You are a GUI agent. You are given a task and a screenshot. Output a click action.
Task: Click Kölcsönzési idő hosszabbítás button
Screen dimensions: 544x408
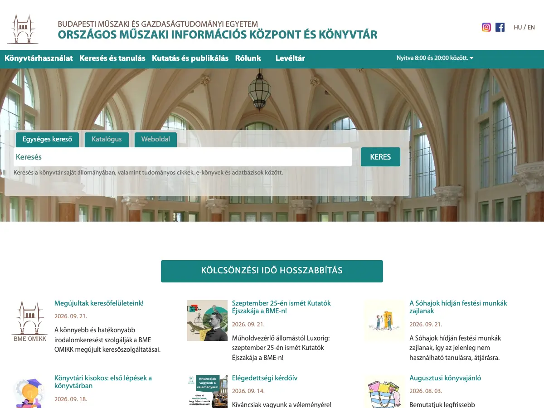coord(272,271)
